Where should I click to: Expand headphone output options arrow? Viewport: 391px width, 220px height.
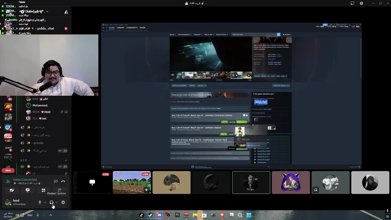coord(57,202)
